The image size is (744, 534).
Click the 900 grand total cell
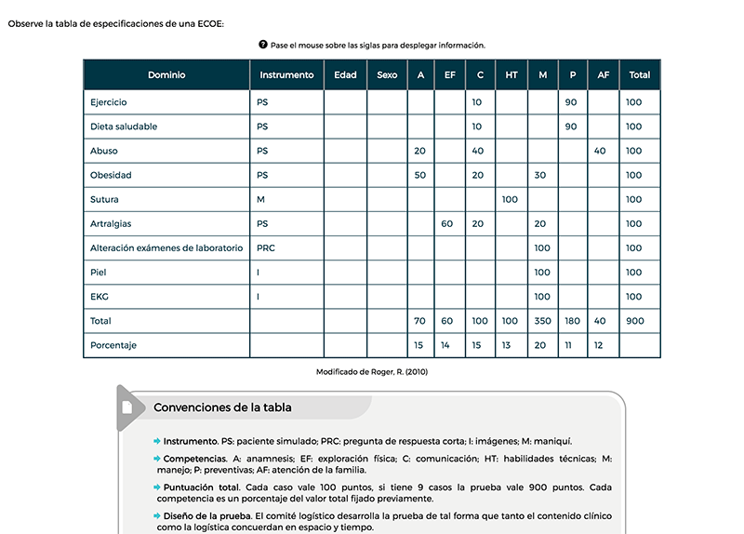[x=635, y=321]
